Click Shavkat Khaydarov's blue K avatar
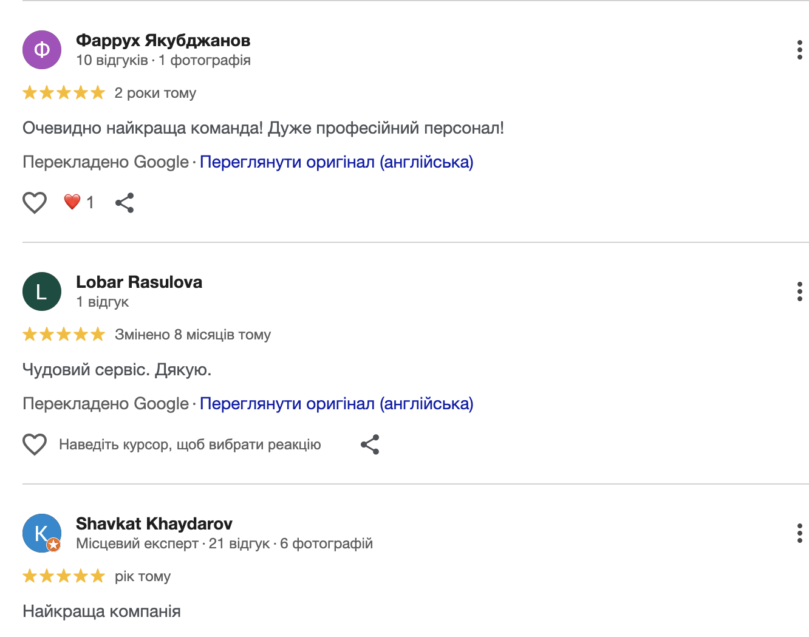Viewport: 809px width, 637px height. pyautogui.click(x=41, y=532)
